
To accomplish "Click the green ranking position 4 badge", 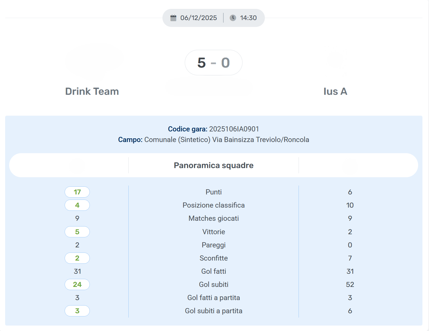I will click(77, 205).
